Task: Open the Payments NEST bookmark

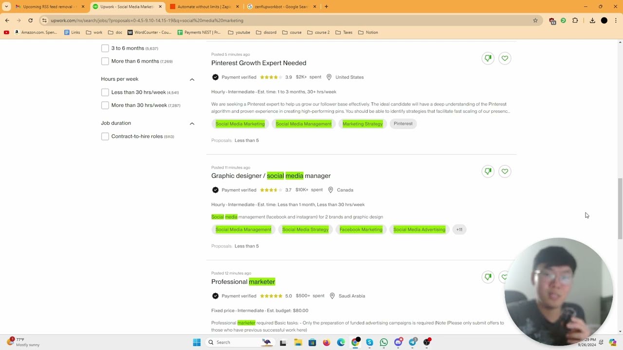Action: pyautogui.click(x=199, y=33)
